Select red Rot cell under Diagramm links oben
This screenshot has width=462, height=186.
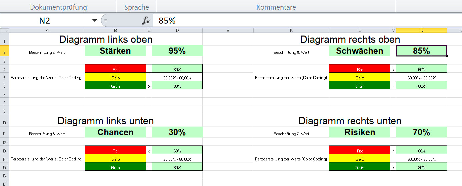tap(115, 69)
